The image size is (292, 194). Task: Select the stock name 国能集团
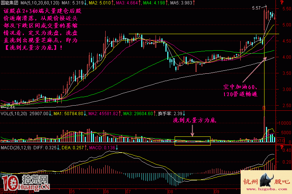point(10,3)
